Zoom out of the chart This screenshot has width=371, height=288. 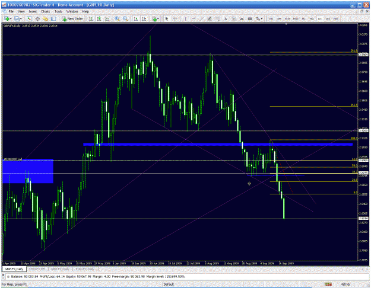click(125, 18)
